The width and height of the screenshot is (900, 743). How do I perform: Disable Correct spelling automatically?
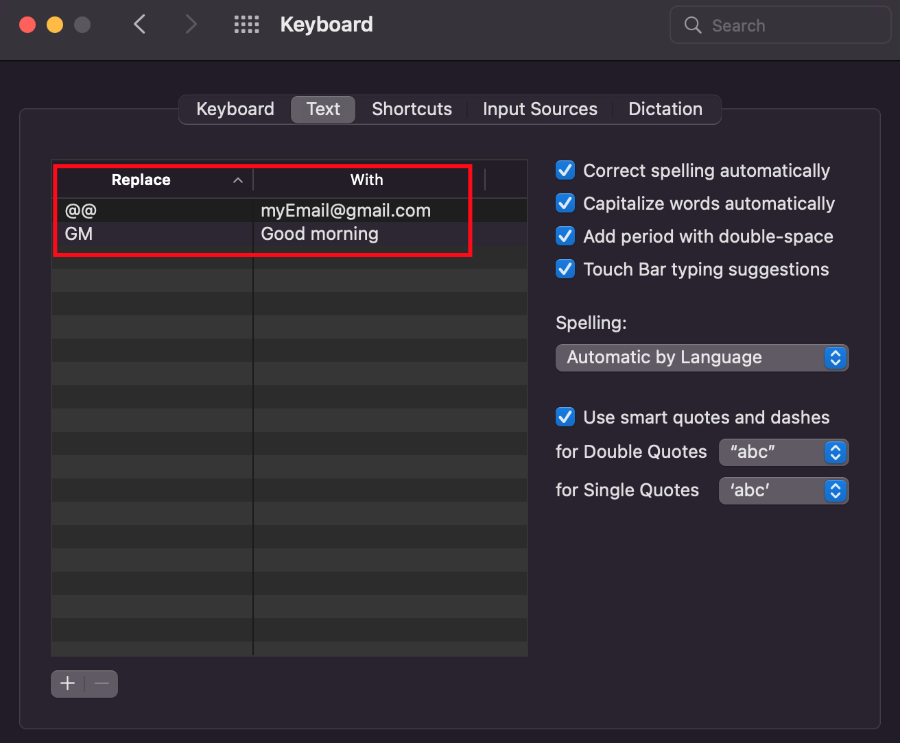tap(565, 170)
